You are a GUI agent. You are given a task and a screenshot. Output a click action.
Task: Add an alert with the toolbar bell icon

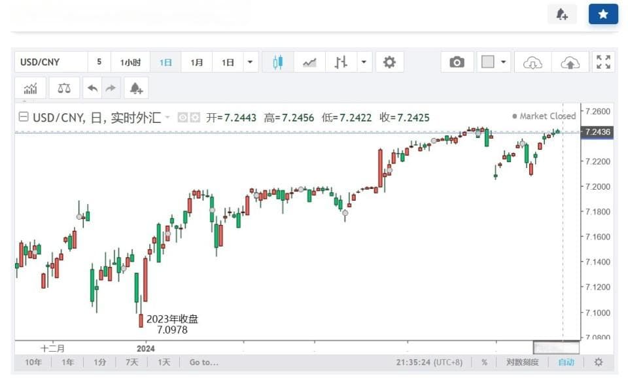click(136, 88)
